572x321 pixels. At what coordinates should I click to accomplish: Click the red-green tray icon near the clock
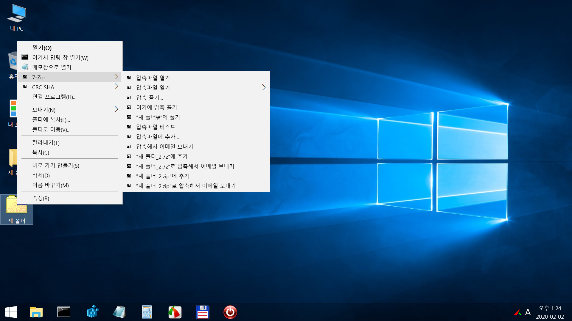pos(518,312)
